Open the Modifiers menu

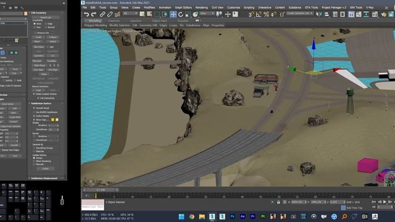click(149, 7)
